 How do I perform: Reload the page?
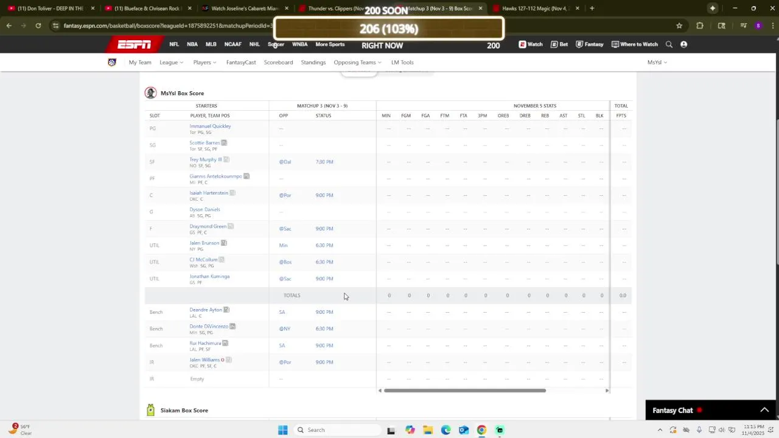(38, 26)
